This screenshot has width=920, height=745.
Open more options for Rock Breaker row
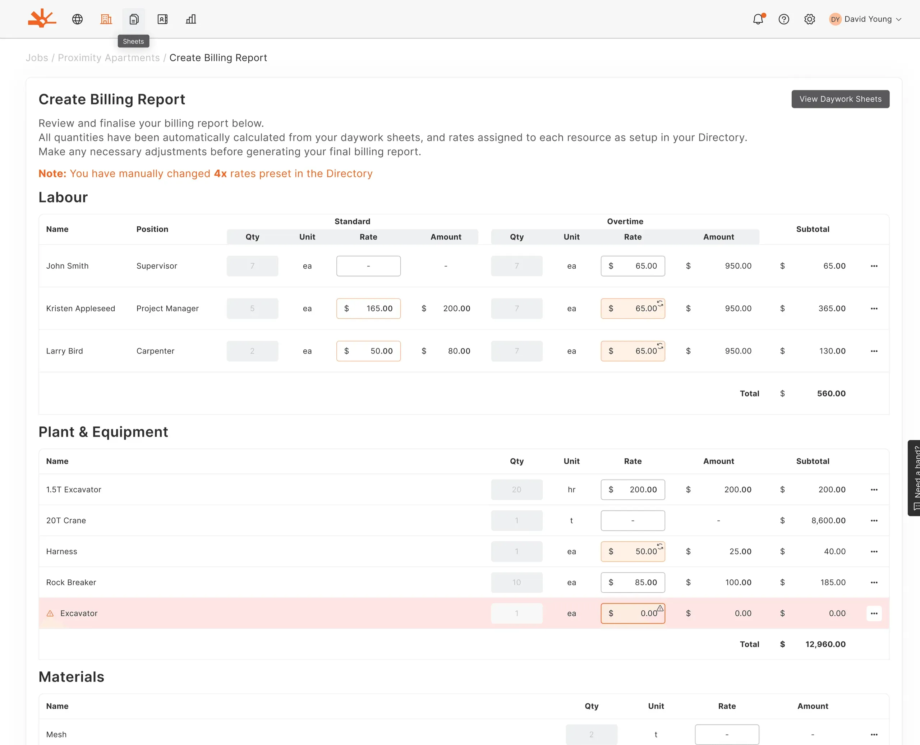click(874, 582)
